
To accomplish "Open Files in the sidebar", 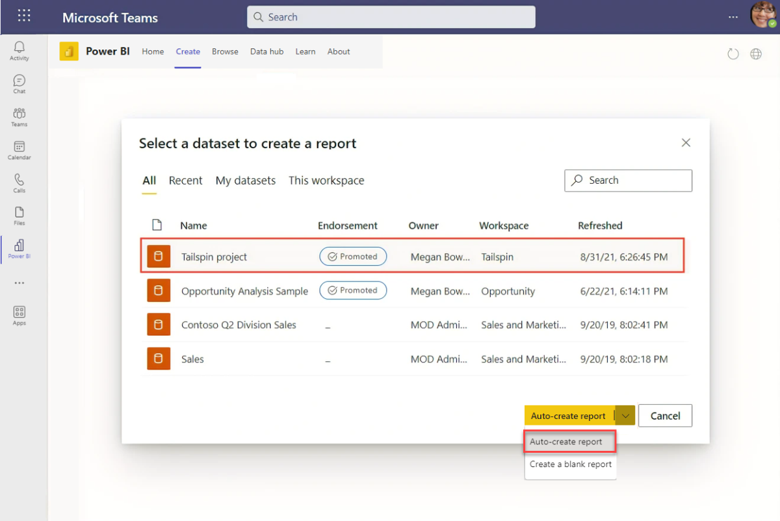I will click(x=19, y=216).
